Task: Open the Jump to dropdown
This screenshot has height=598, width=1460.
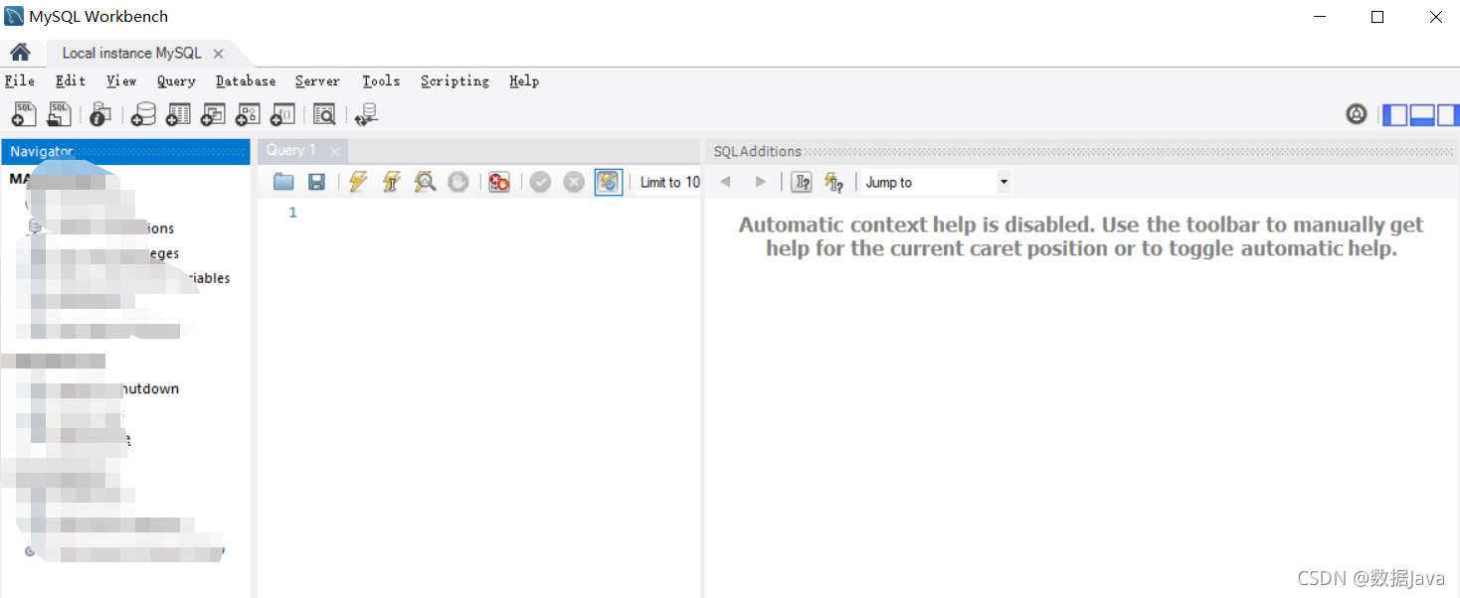Action: (x=935, y=182)
